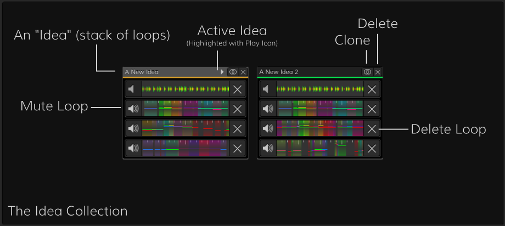This screenshot has height=226, width=505.
Task: Click the play icon on A New Idea header
Action: [222, 72]
